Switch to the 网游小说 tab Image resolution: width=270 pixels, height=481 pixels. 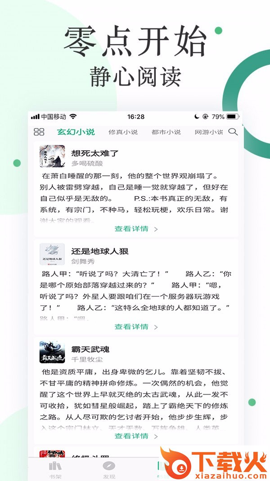point(209,132)
